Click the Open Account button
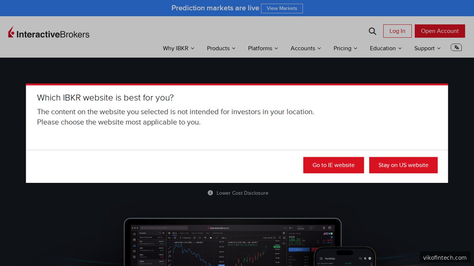The image size is (474, 266). point(440,31)
